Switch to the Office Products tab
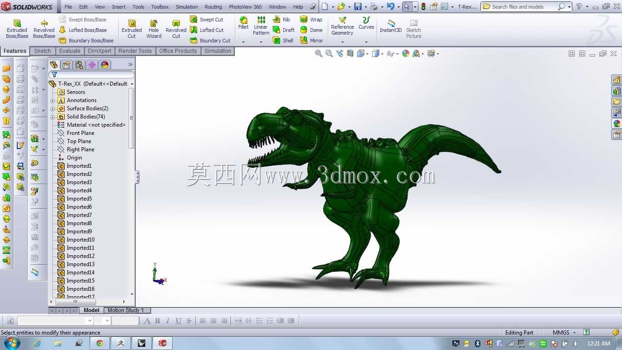 pyautogui.click(x=178, y=51)
